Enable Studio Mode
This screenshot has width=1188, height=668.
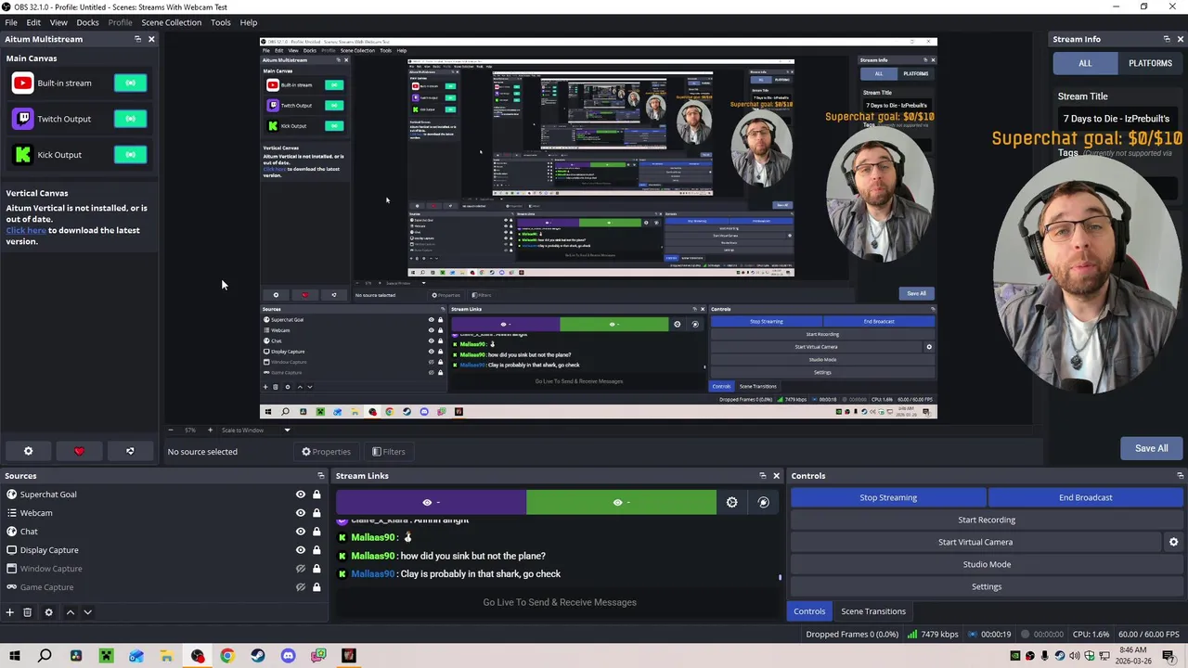point(987,564)
